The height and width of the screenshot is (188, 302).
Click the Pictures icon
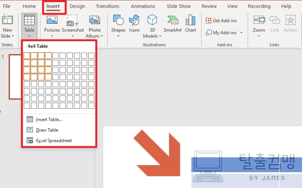coord(52,20)
